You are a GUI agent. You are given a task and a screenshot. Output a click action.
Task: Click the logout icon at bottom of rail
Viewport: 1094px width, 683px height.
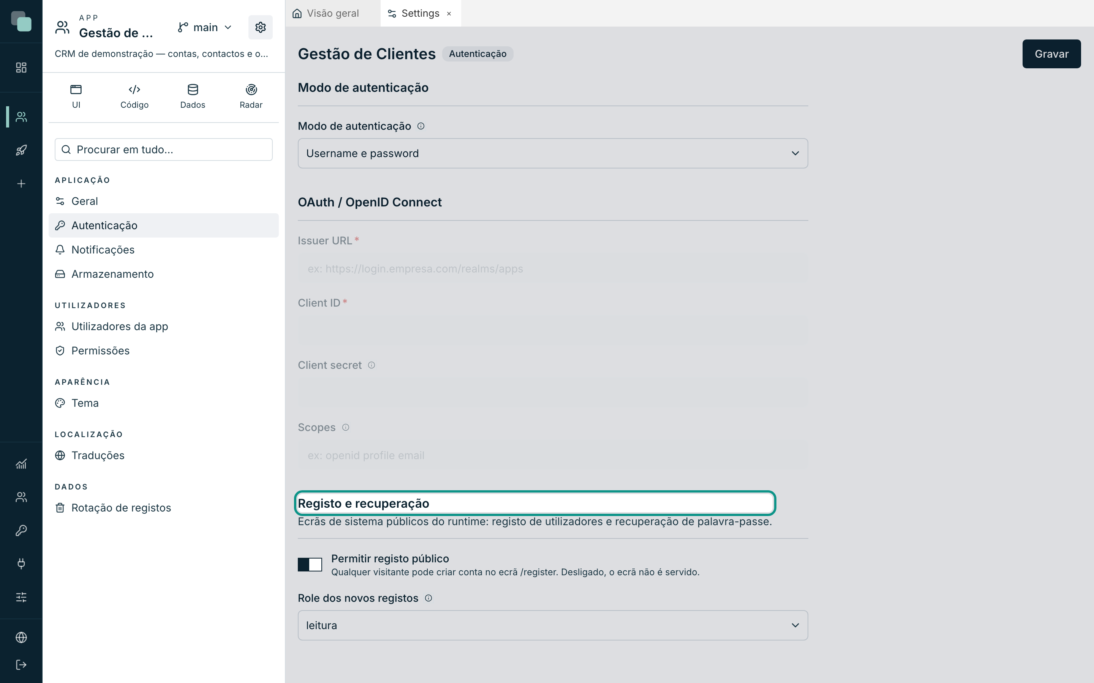pyautogui.click(x=21, y=665)
